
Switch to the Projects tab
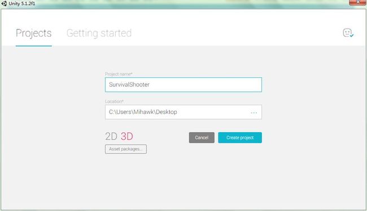click(34, 33)
